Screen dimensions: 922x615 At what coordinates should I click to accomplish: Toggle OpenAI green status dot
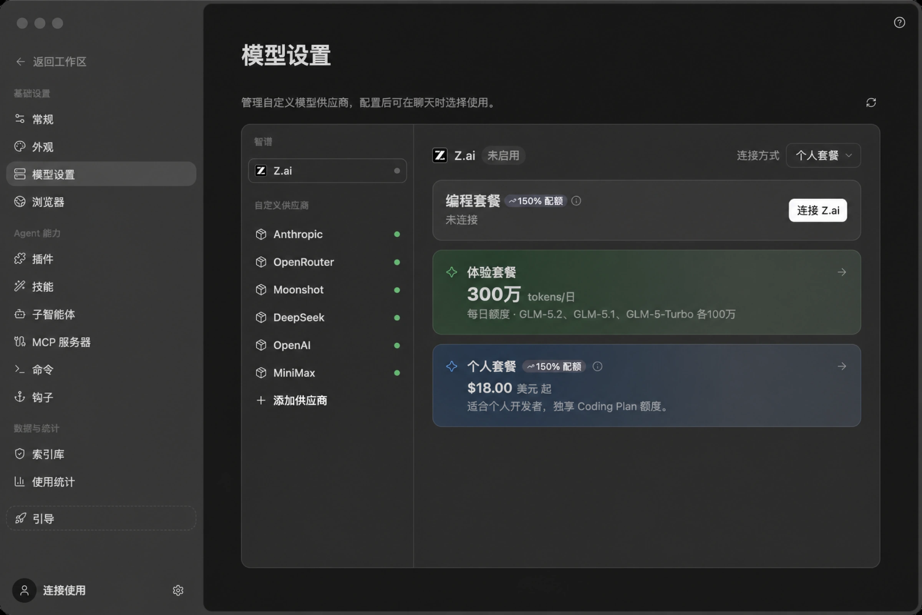(397, 345)
